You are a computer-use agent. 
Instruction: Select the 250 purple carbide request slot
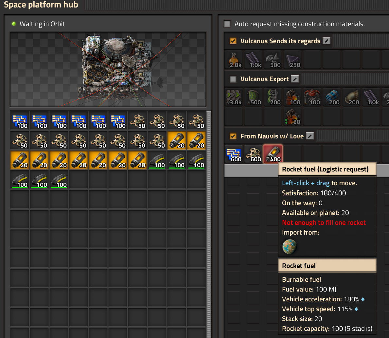[292, 60]
